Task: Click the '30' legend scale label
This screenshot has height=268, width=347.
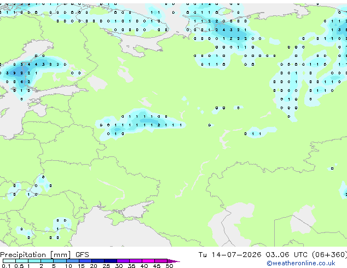Action: [x=119, y=266]
